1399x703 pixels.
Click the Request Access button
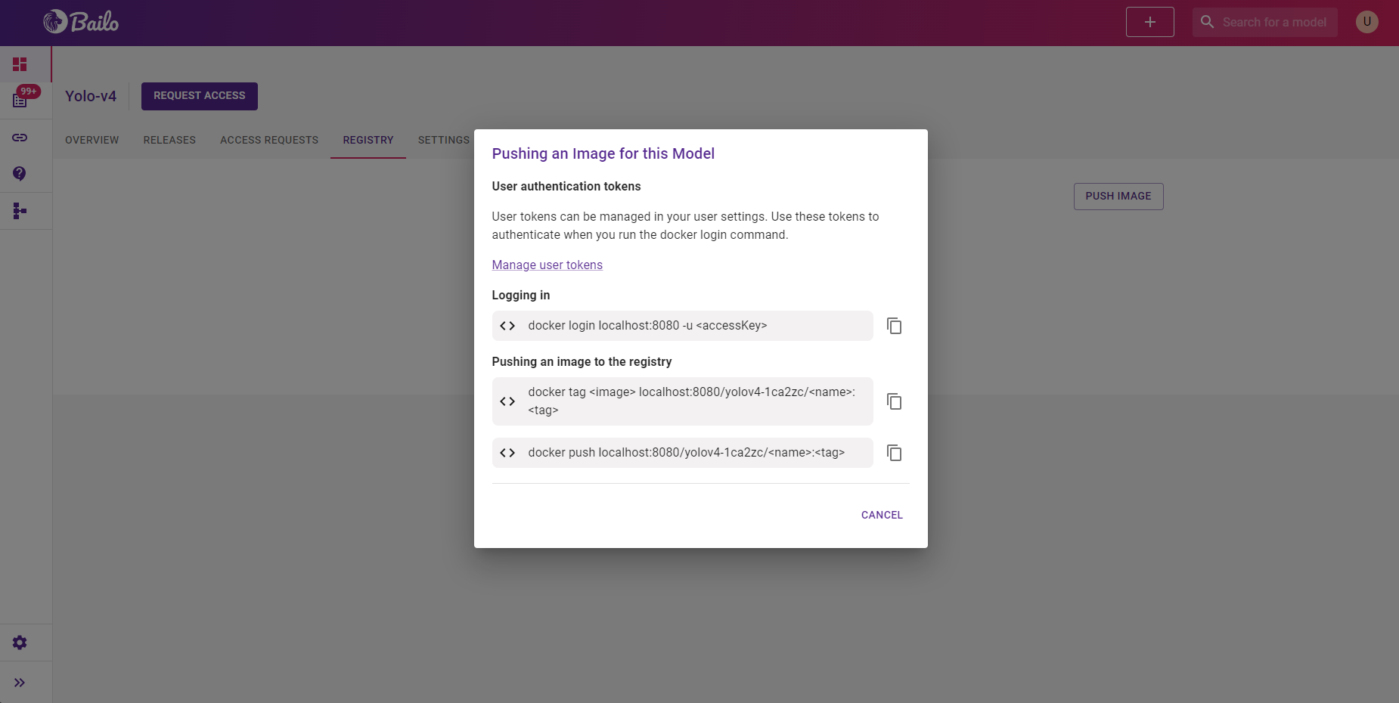[x=199, y=96]
